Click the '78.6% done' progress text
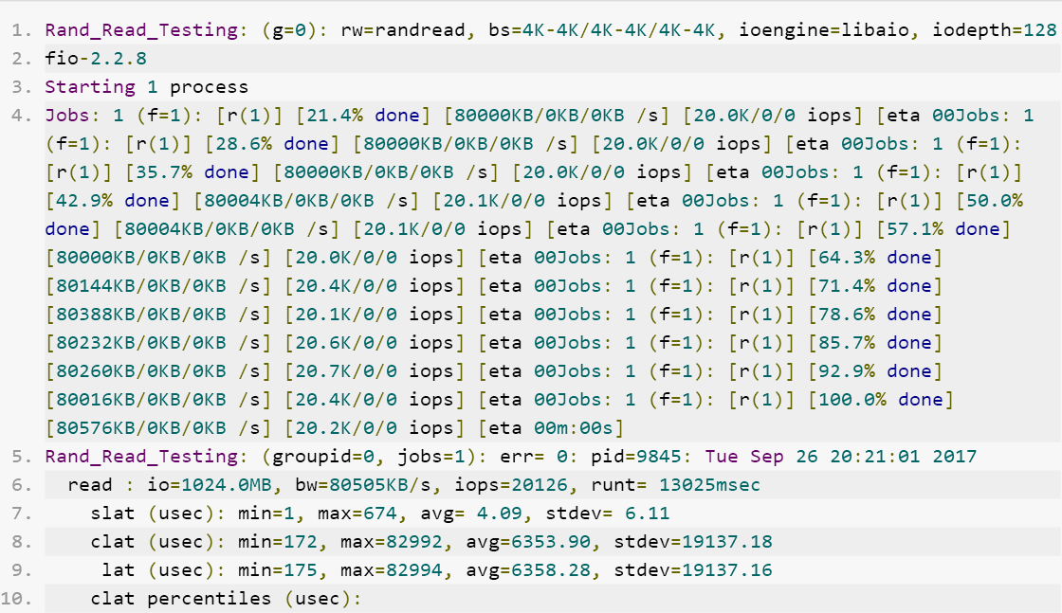 tap(875, 315)
